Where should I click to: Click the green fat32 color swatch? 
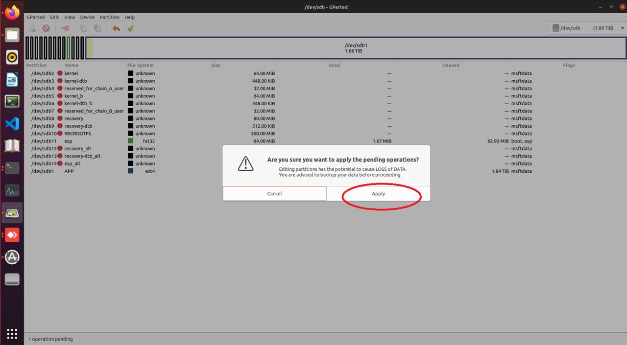click(130, 141)
